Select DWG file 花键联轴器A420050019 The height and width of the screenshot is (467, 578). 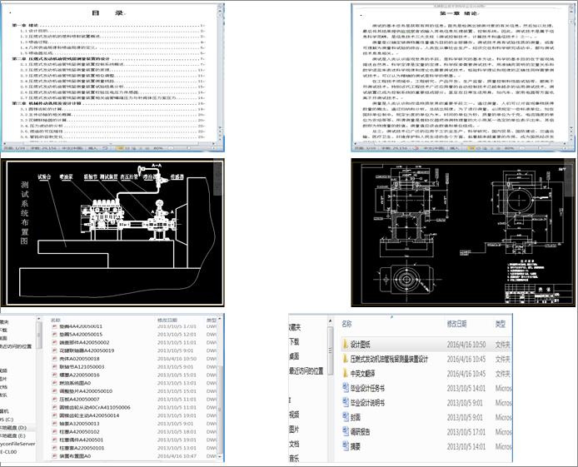(x=87, y=350)
